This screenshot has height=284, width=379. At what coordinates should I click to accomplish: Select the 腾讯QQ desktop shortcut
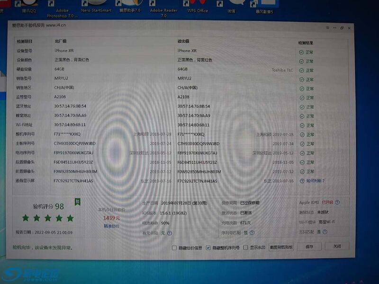(x=28, y=7)
